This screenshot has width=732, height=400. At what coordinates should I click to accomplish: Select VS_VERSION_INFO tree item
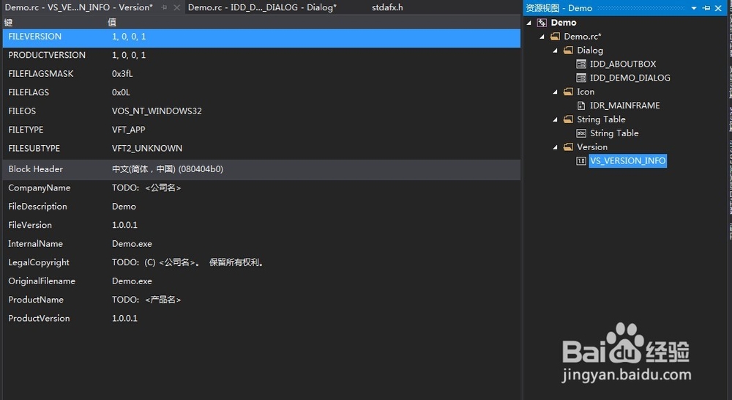pos(627,160)
